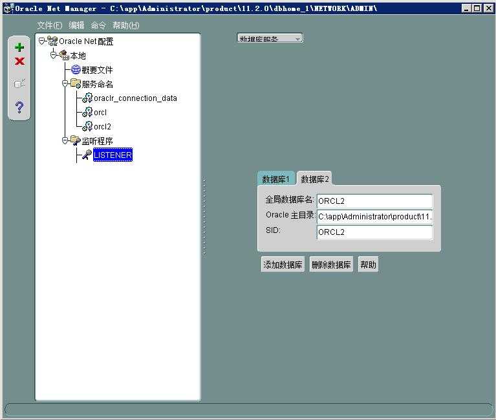The height and width of the screenshot is (420, 496).
Task: Switch to the 数据库1 tab
Action: (276, 179)
